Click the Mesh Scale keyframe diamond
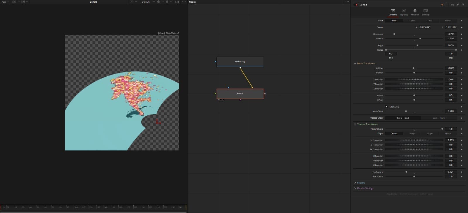The width and height of the screenshot is (468, 213). 462,111
